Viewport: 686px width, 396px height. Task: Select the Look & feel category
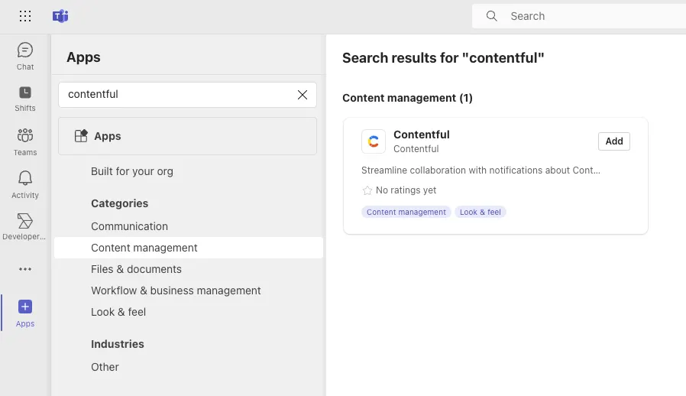[x=118, y=312]
